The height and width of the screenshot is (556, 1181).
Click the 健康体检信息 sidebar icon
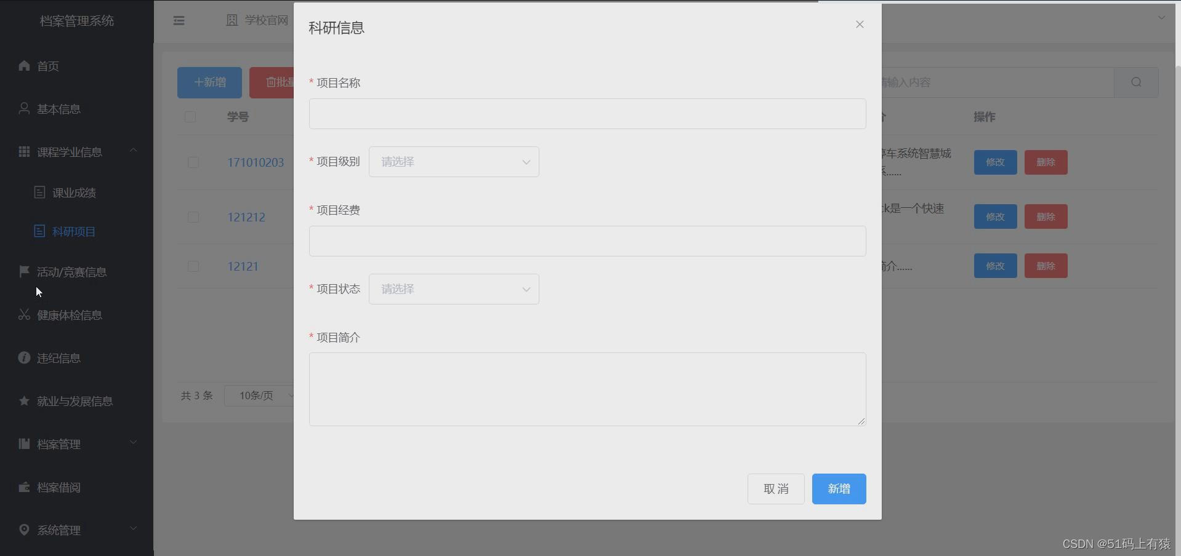24,315
